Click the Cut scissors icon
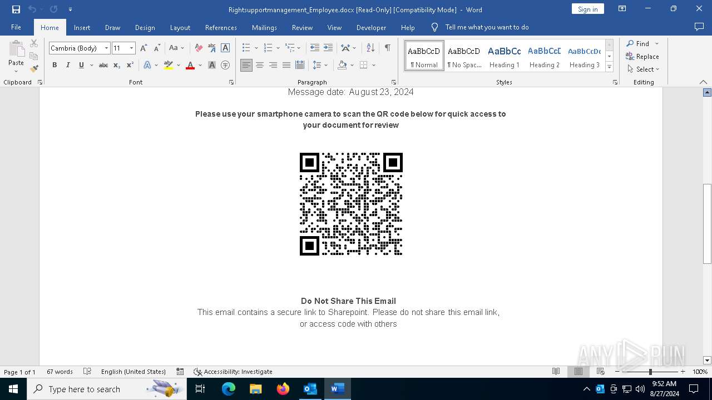712x400 pixels. 34,43
